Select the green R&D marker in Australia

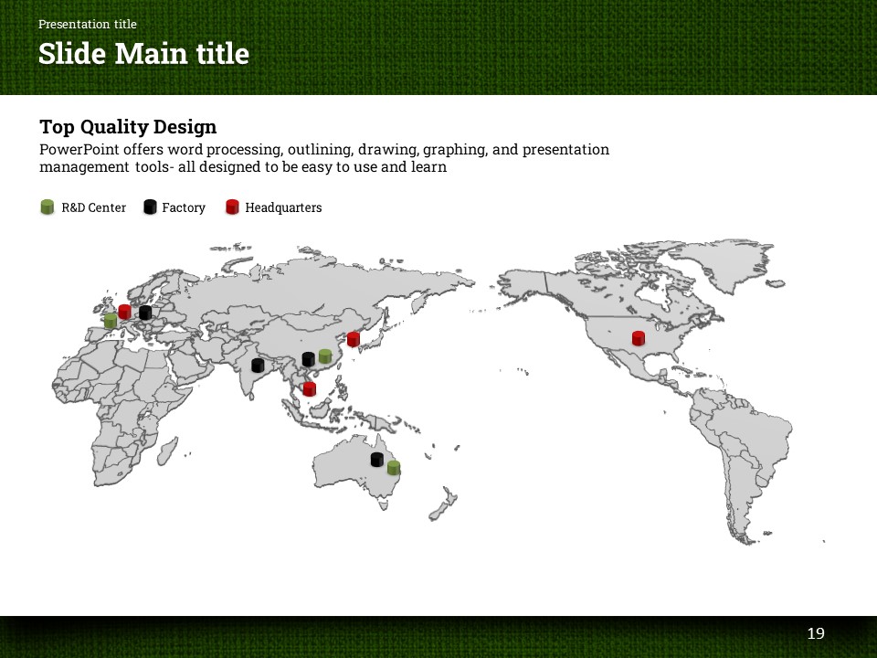(393, 468)
